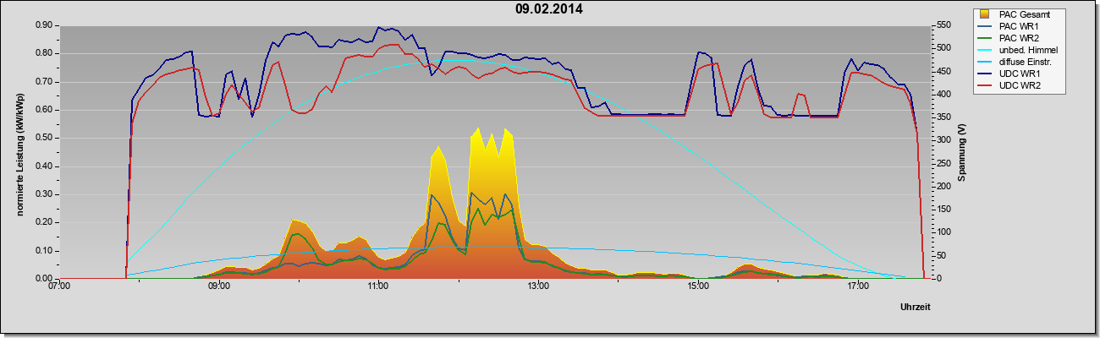The height and width of the screenshot is (338, 1100).
Task: Click the 13:00 time axis label
Action: tap(538, 287)
